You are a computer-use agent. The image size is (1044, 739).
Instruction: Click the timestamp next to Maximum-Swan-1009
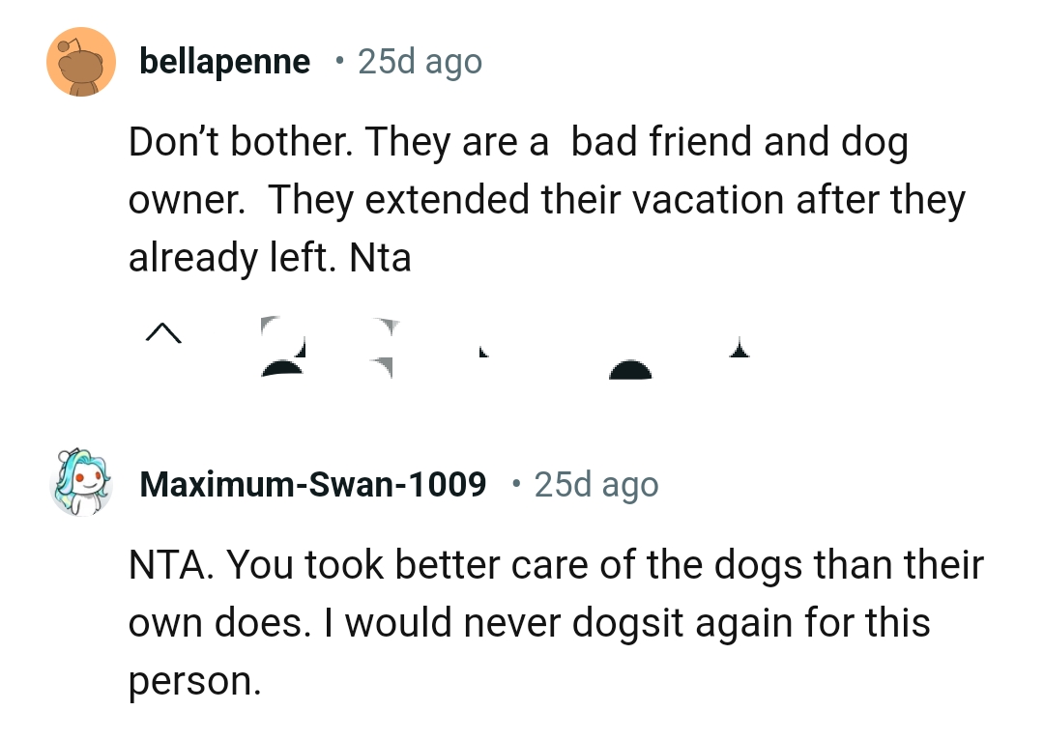(595, 484)
